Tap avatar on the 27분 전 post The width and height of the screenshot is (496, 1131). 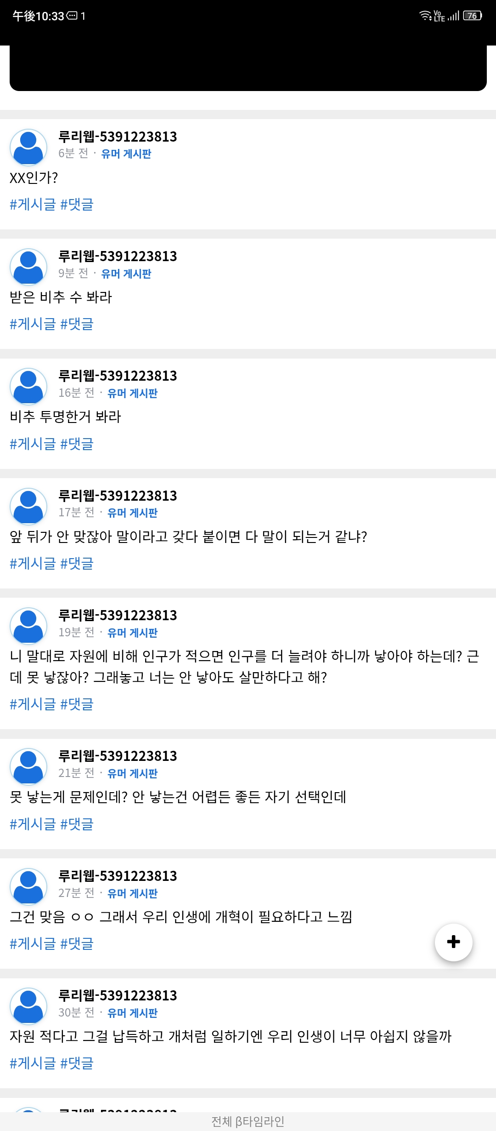pos(28,887)
